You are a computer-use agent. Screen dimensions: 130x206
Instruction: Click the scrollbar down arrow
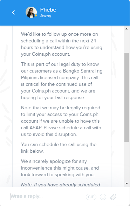[127, 184]
